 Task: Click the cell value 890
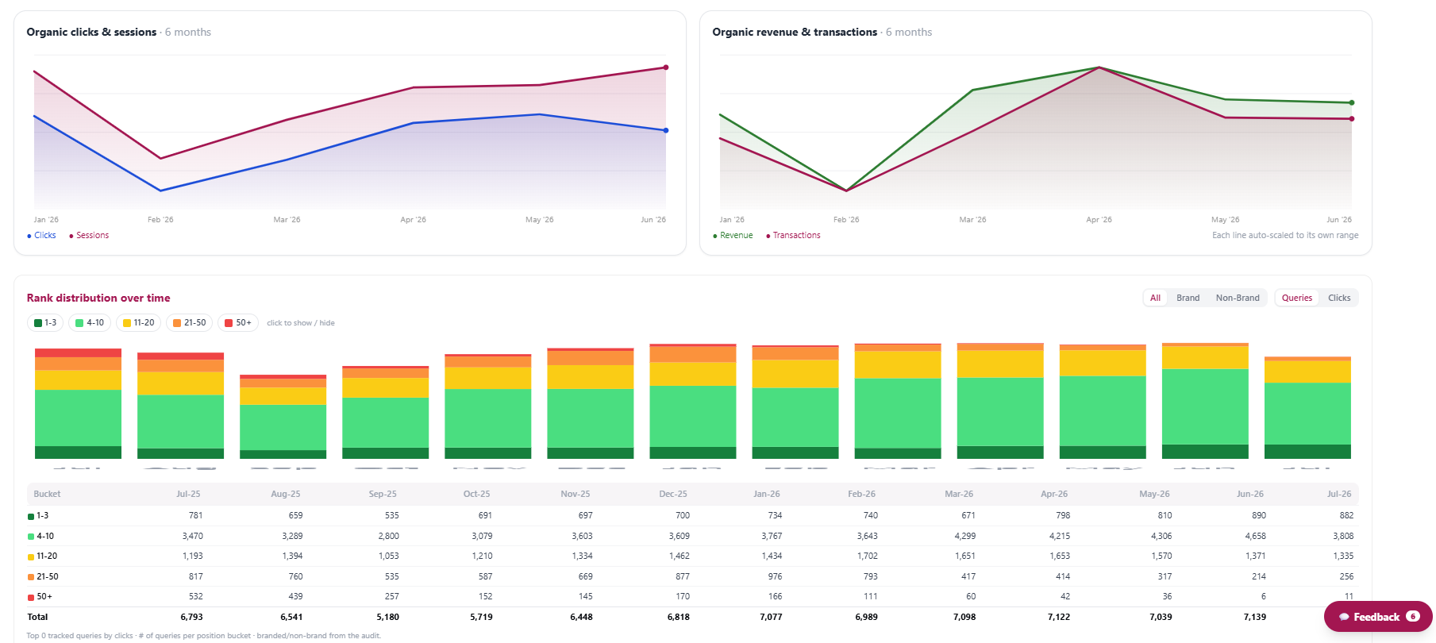click(x=1259, y=515)
